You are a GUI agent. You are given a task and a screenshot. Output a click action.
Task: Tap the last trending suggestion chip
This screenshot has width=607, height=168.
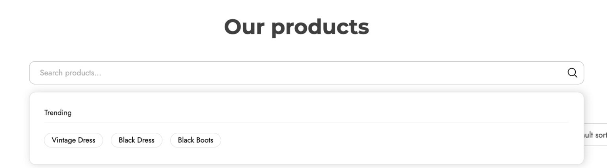click(195, 140)
